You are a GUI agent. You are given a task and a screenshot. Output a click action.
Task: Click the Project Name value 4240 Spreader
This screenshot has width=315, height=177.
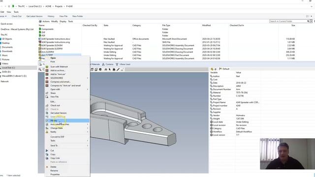click(247, 102)
